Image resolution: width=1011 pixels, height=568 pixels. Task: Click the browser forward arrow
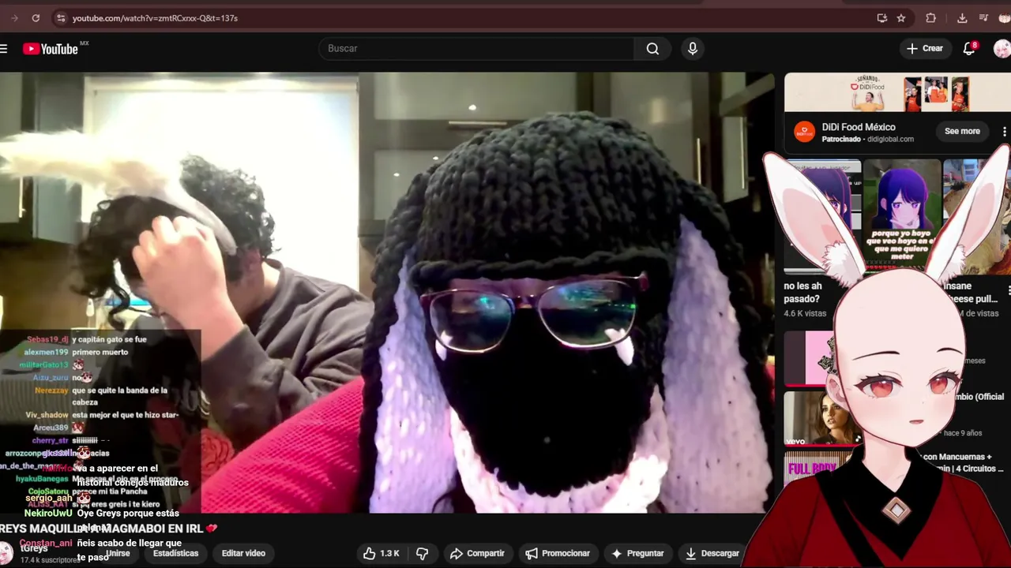click(14, 17)
